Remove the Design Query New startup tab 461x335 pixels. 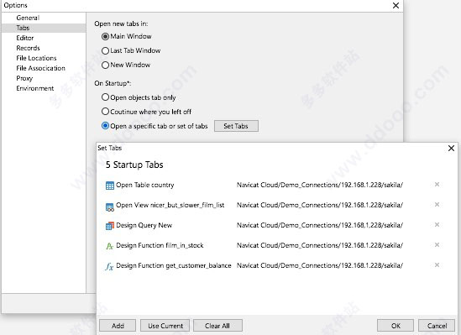pyautogui.click(x=437, y=224)
